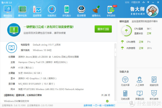Click the bottom promotional link 全新传奇
162x108 pixels.
tap(99, 105)
